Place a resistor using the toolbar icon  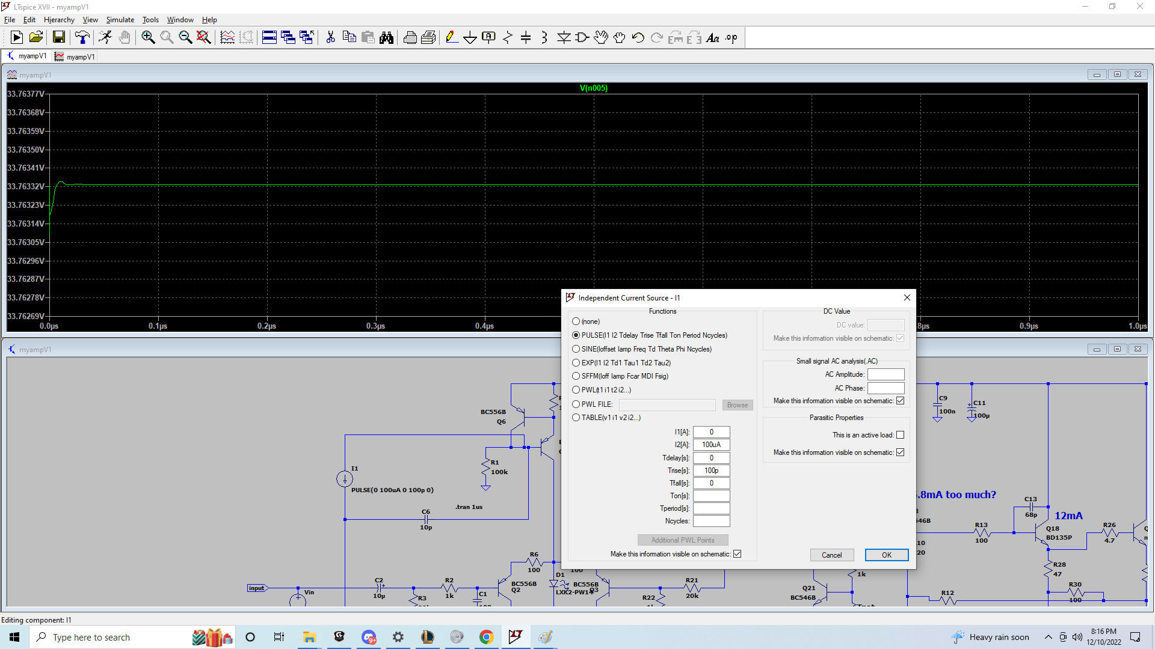pos(508,38)
